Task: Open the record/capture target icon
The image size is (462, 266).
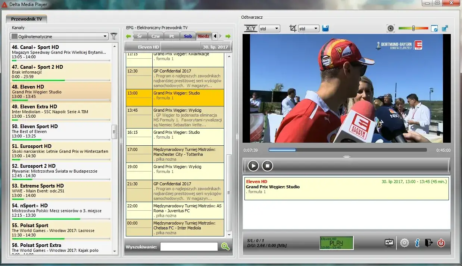Action: pos(391,28)
